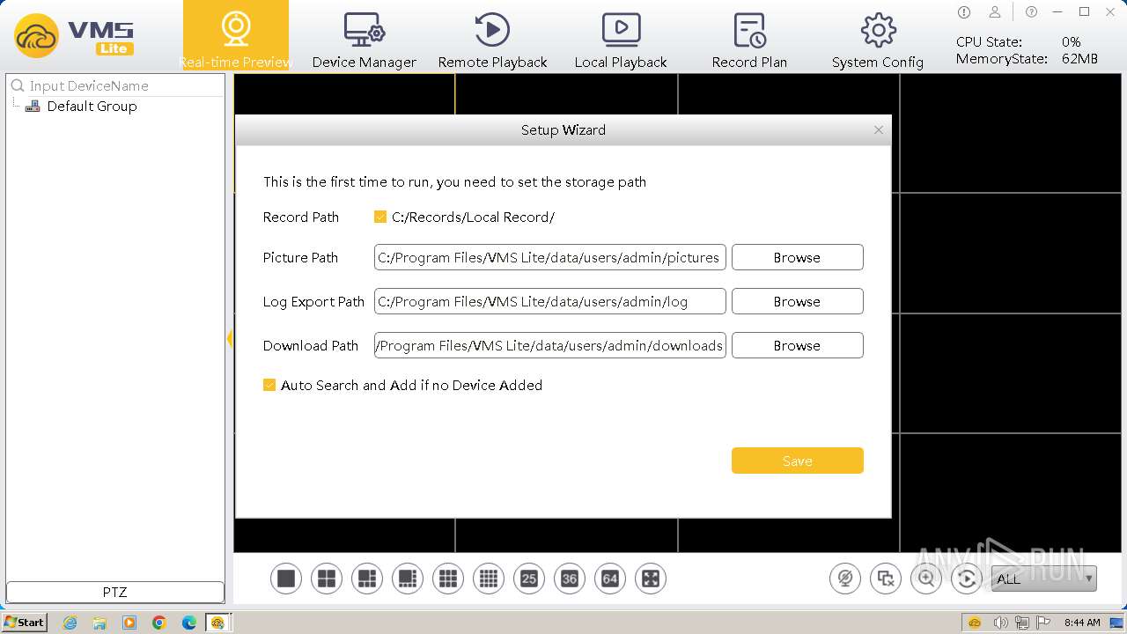1127x634 pixels.
Task: Open File Explorer from taskbar
Action: (x=99, y=623)
